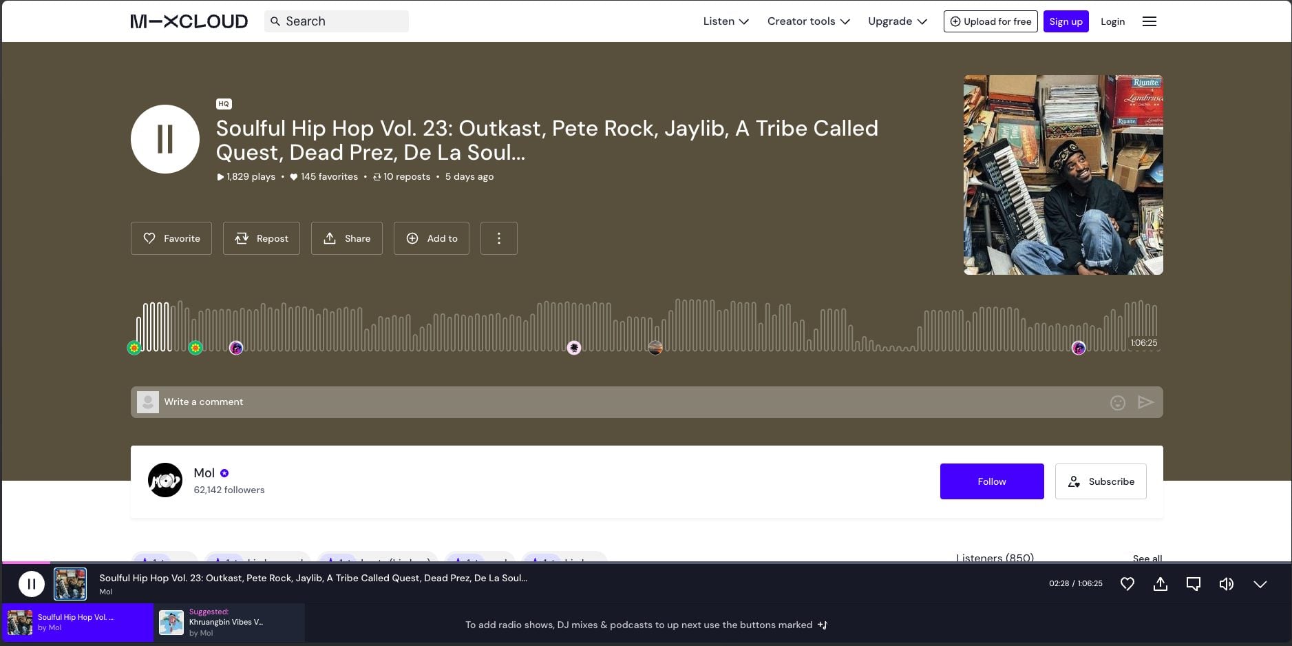Viewport: 1292px width, 646px height.
Task: Expand the Upgrade dropdown menu
Action: pos(898,21)
